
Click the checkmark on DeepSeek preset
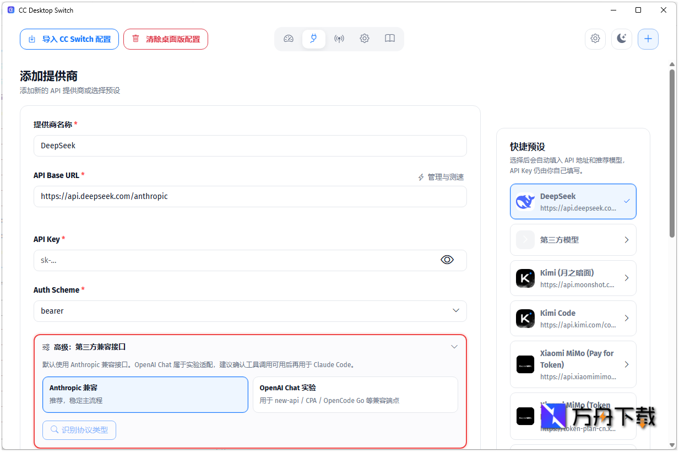[x=627, y=201]
